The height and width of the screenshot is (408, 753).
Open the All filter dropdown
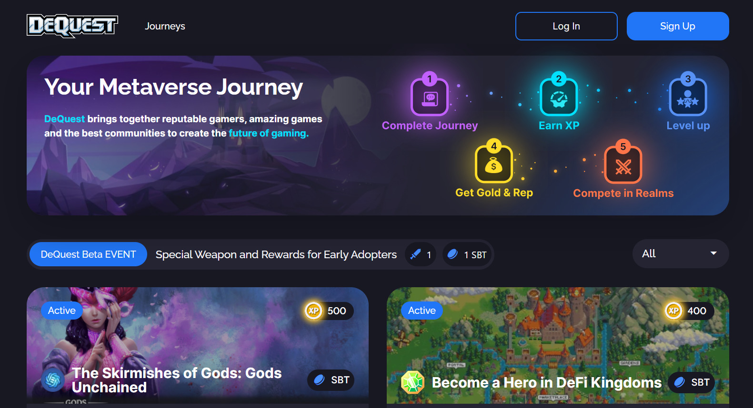(681, 253)
